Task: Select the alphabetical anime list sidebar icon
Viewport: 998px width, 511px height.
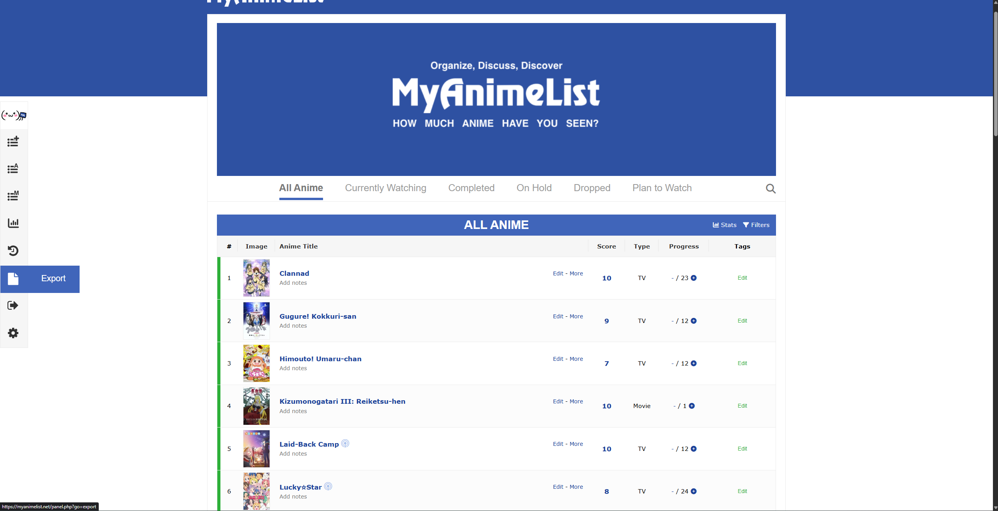Action: (13, 169)
